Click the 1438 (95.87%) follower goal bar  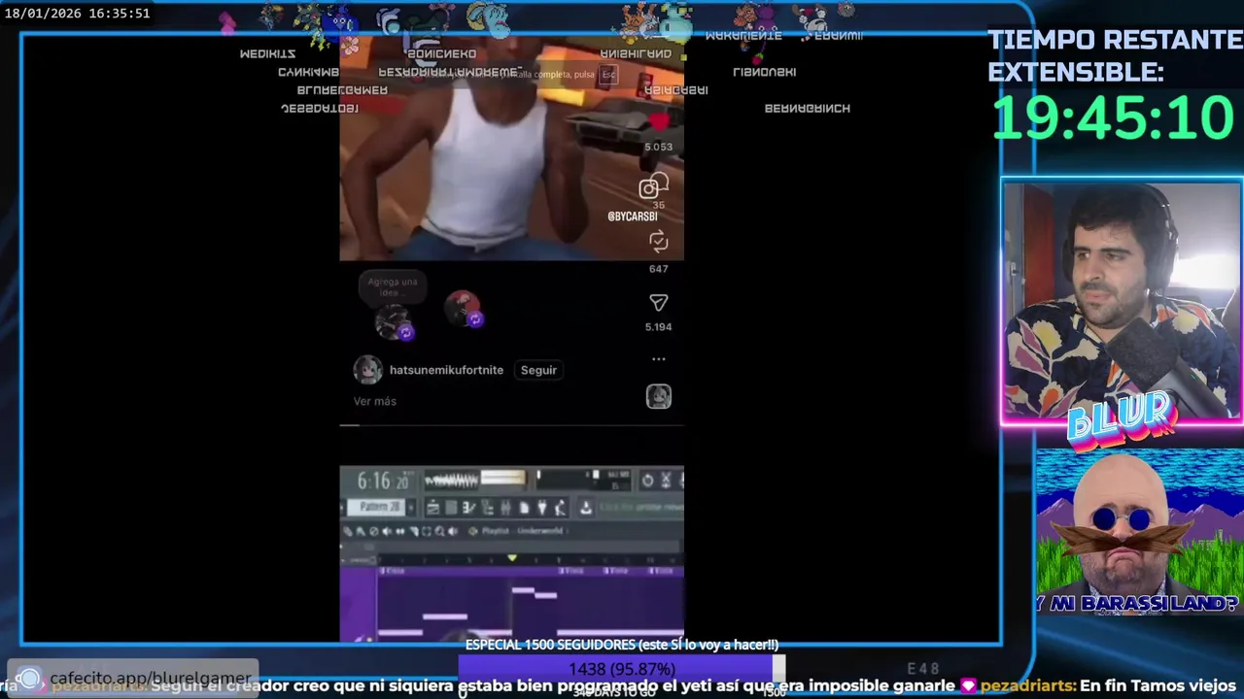pos(622,669)
